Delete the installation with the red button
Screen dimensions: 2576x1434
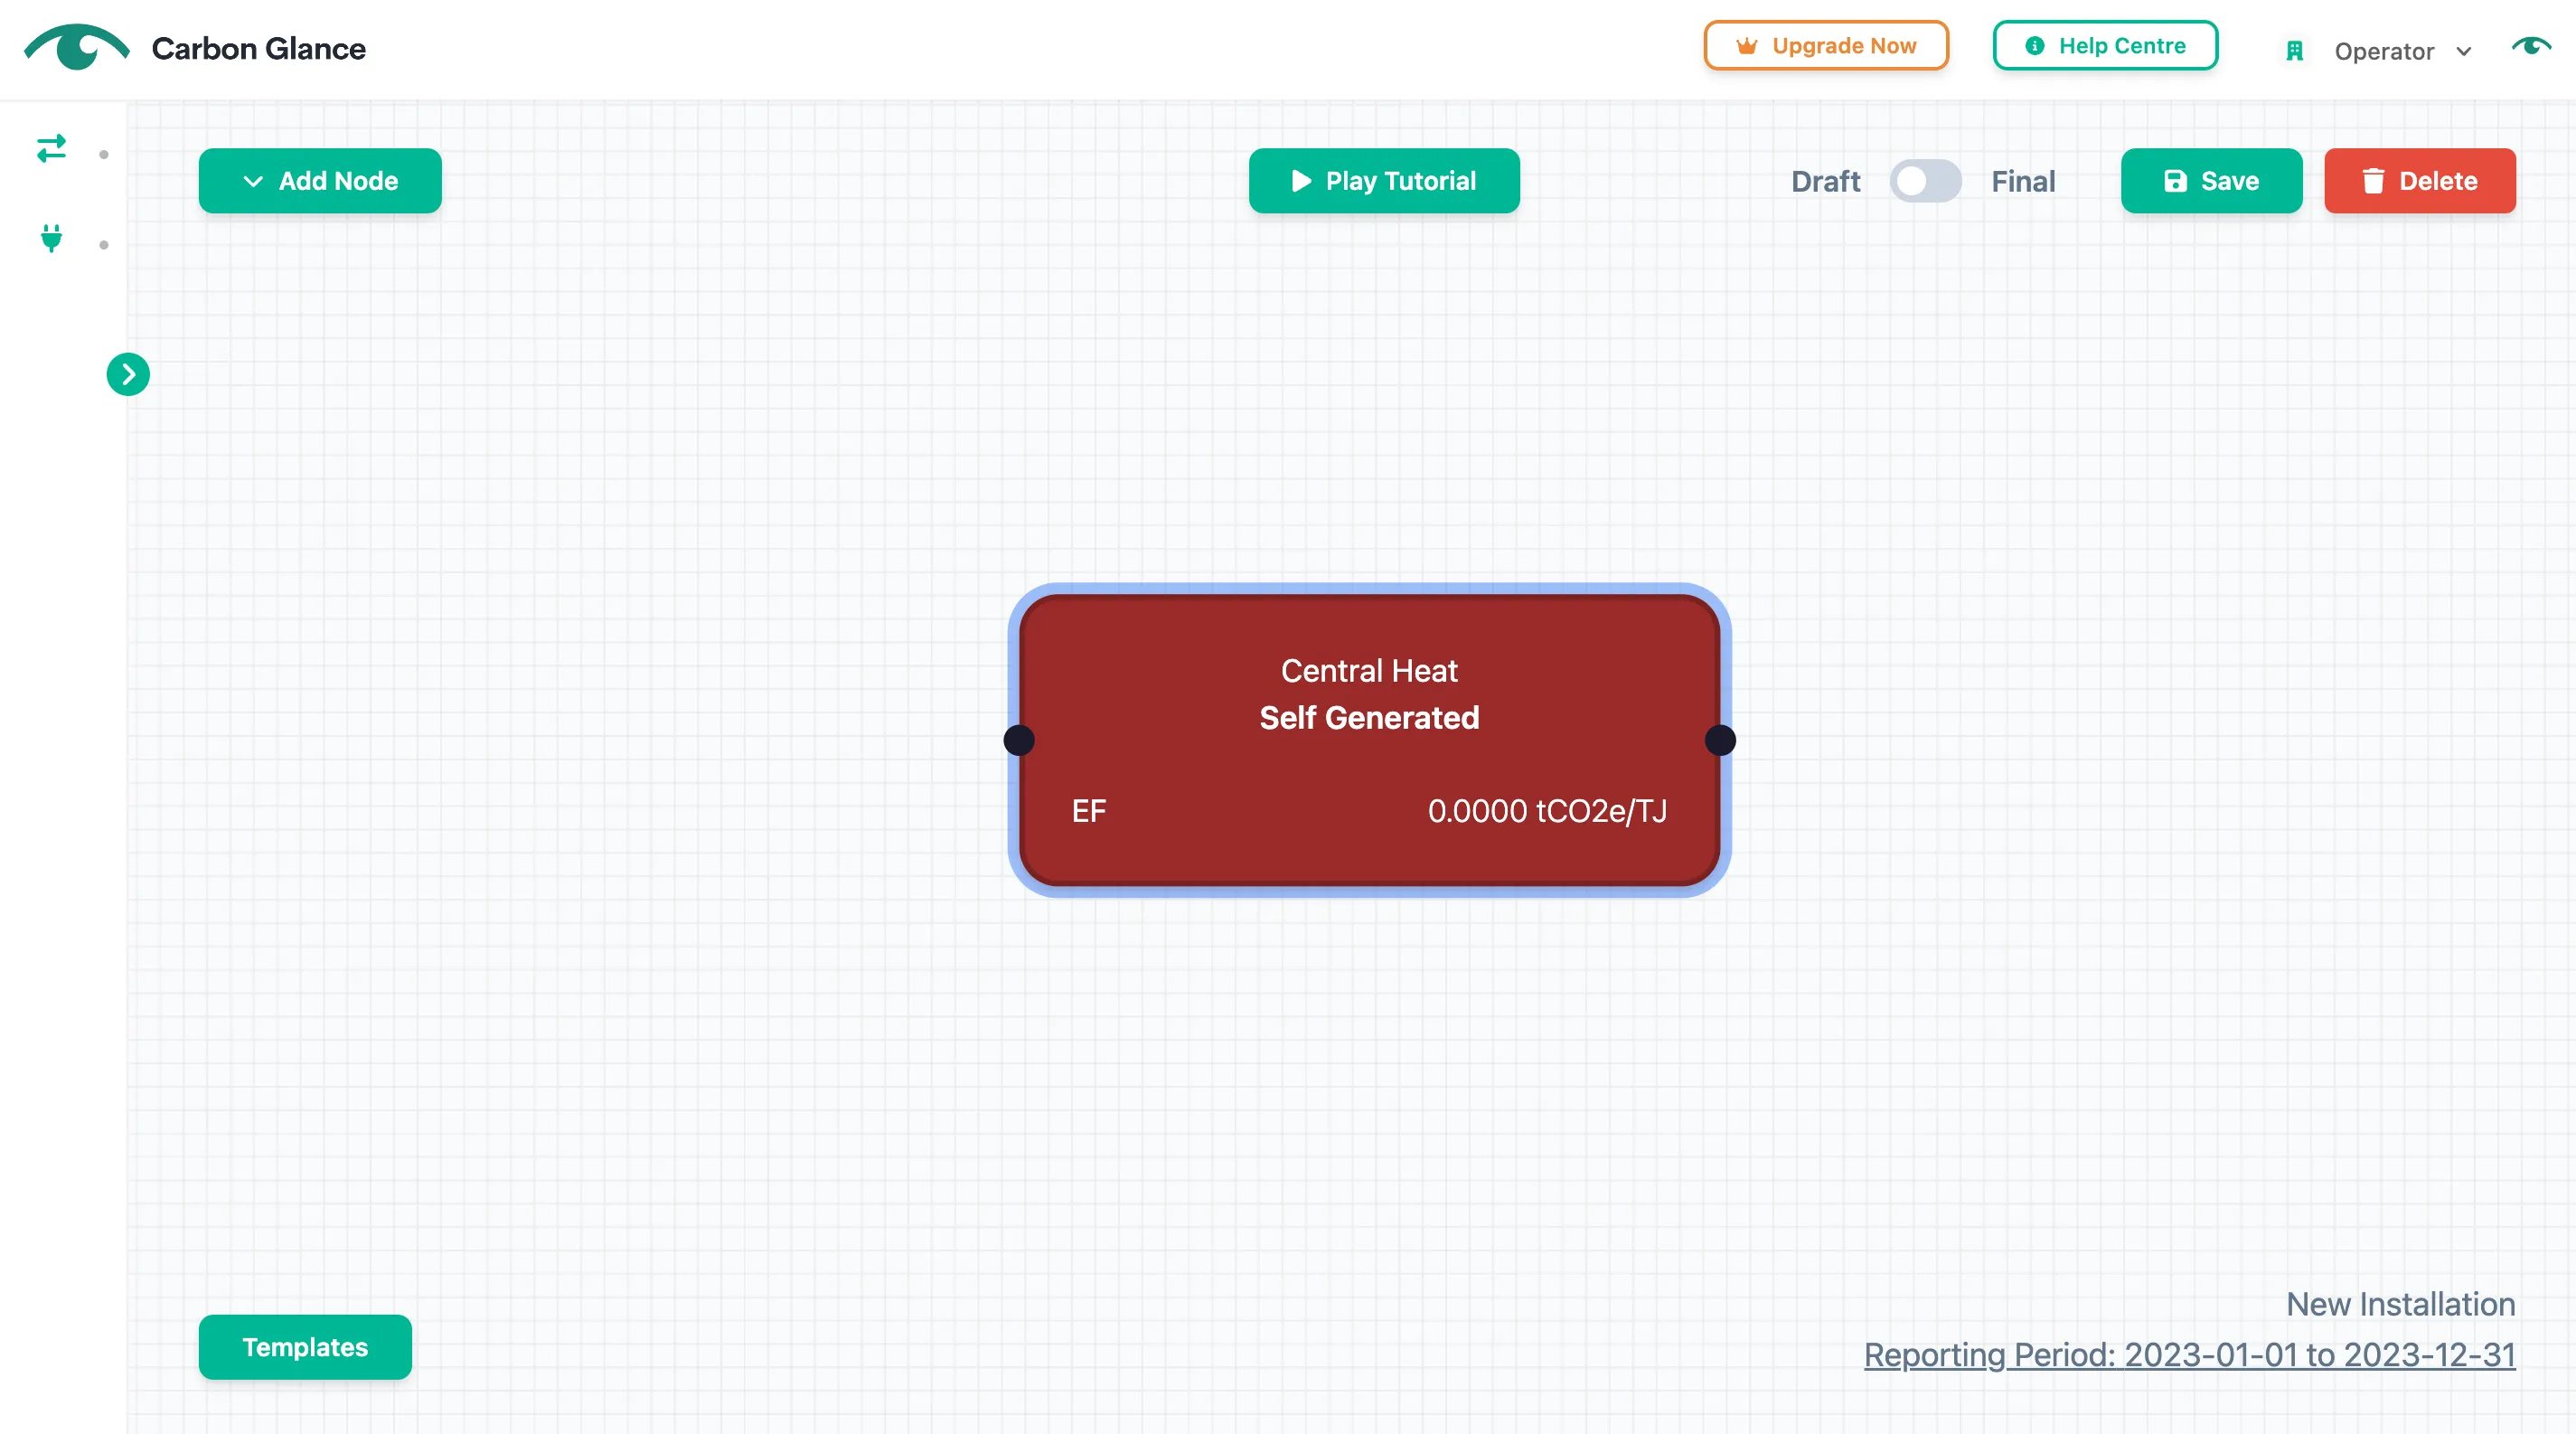(x=2419, y=181)
